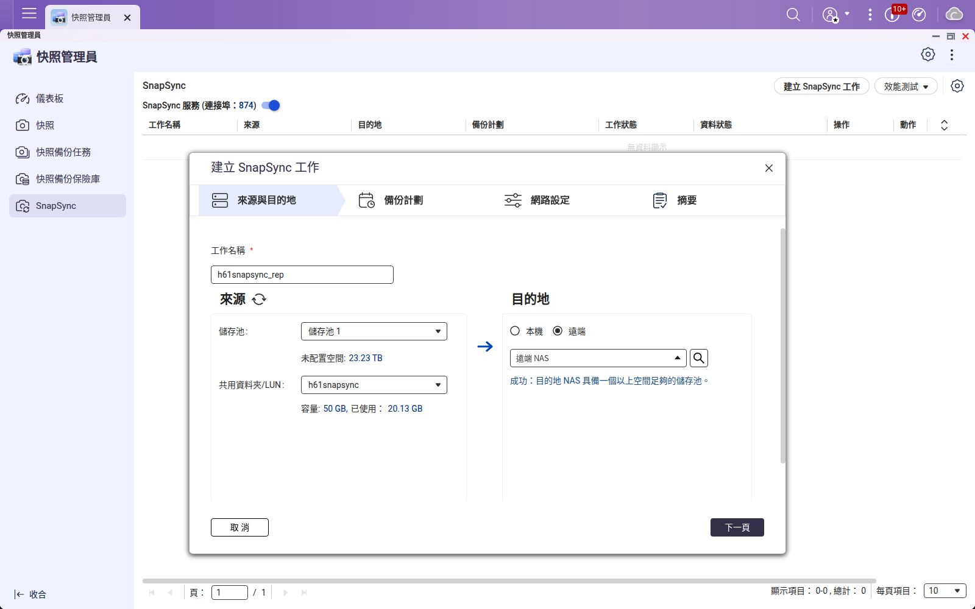Close the 快照管理員 taskbar tab
The width and height of the screenshot is (975, 609).
pyautogui.click(x=127, y=18)
